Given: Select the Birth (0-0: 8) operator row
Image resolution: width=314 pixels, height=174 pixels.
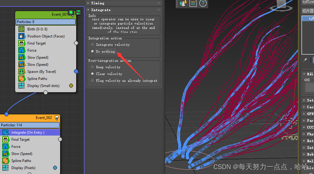Looking at the screenshot, I should coord(46,29).
